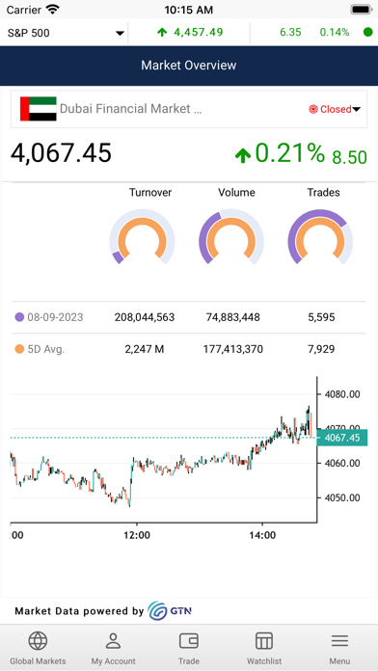Image resolution: width=378 pixels, height=671 pixels.
Task: Tap the Volume column heading
Action: [236, 193]
